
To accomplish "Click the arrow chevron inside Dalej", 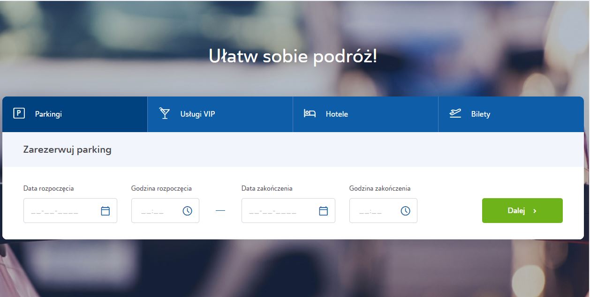I will coord(535,211).
